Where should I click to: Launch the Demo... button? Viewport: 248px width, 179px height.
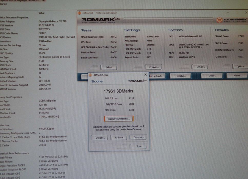point(212,76)
